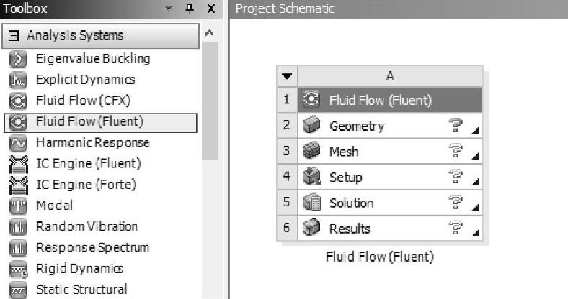Open the system A dropdown arrow
568x299 pixels.
[x=287, y=76]
